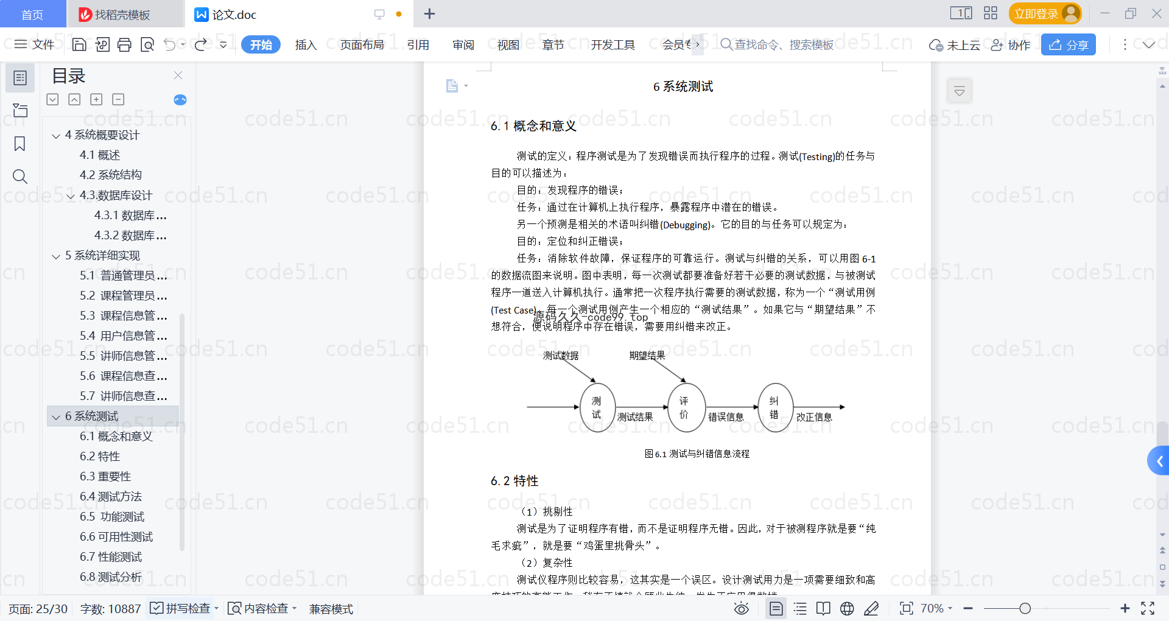Collapse ribbon chevron at top right
This screenshot has height=621, width=1169.
[1149, 44]
